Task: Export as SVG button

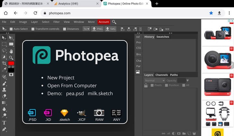Action: point(110,29)
